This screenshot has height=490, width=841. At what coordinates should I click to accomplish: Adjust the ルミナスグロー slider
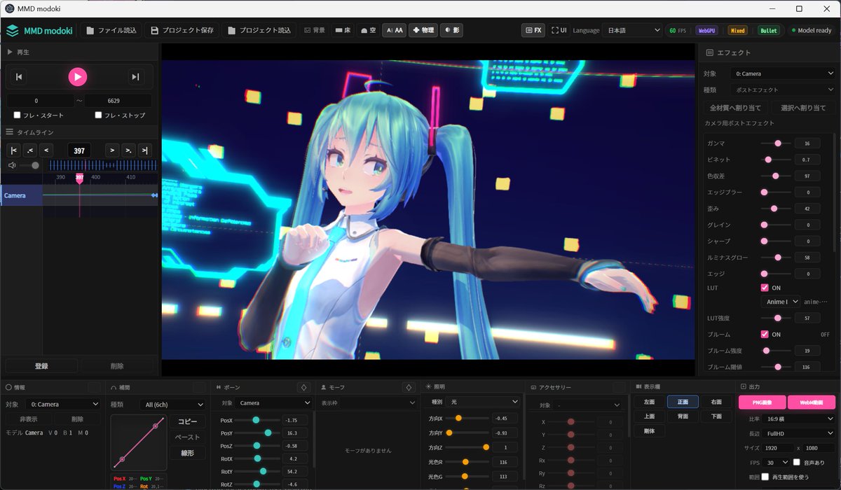coord(775,258)
